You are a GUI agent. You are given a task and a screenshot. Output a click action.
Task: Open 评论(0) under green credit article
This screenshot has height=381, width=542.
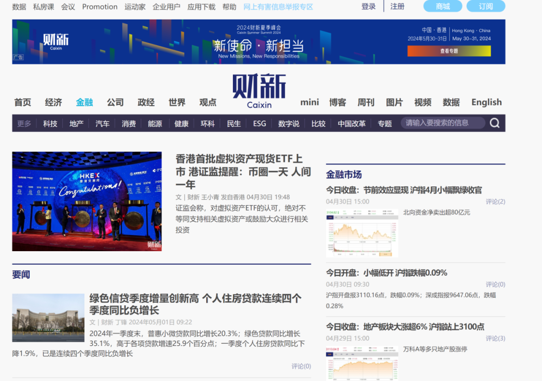pos(301,366)
